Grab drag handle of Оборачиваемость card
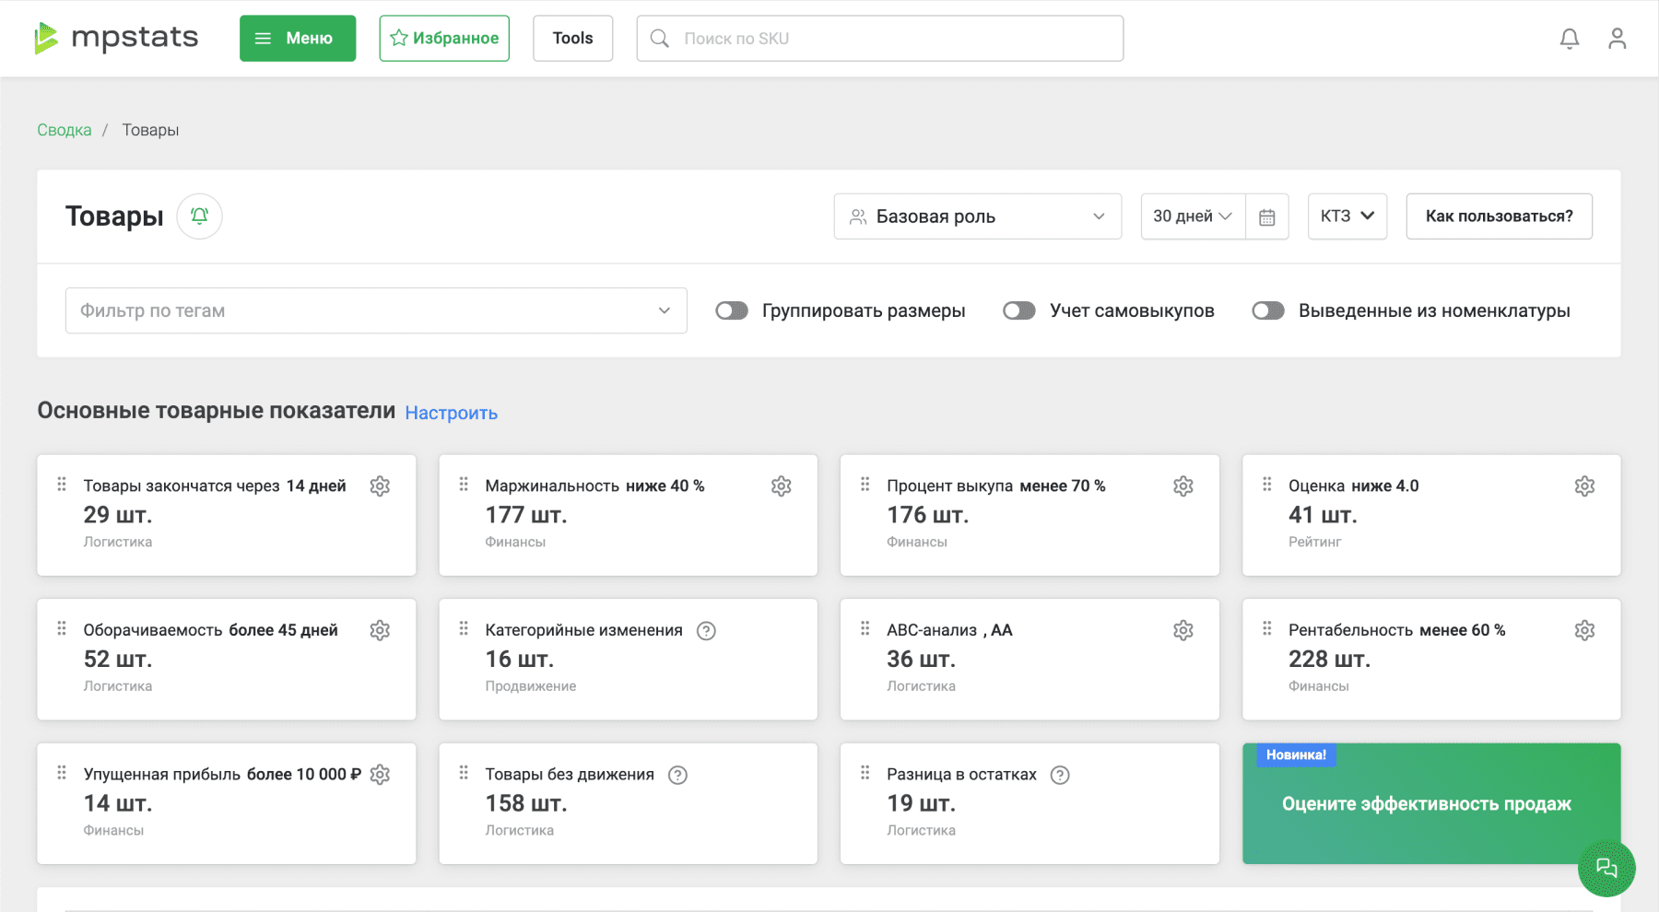 tap(62, 628)
